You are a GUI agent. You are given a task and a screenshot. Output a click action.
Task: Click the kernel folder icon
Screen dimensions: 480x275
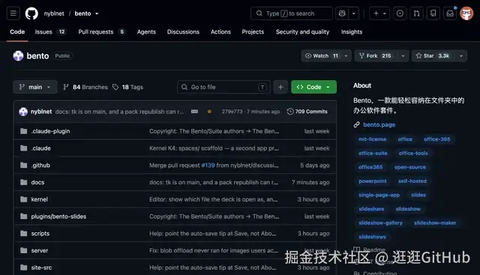point(23,199)
